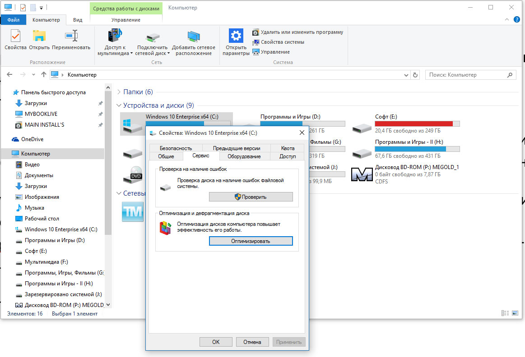Open the Безопасность tab in properties
This screenshot has width=525, height=357.
(x=176, y=148)
